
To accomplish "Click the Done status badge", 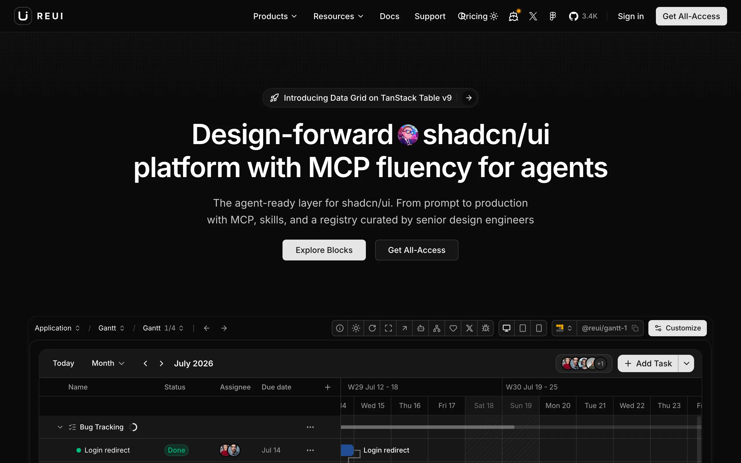I will pos(176,450).
